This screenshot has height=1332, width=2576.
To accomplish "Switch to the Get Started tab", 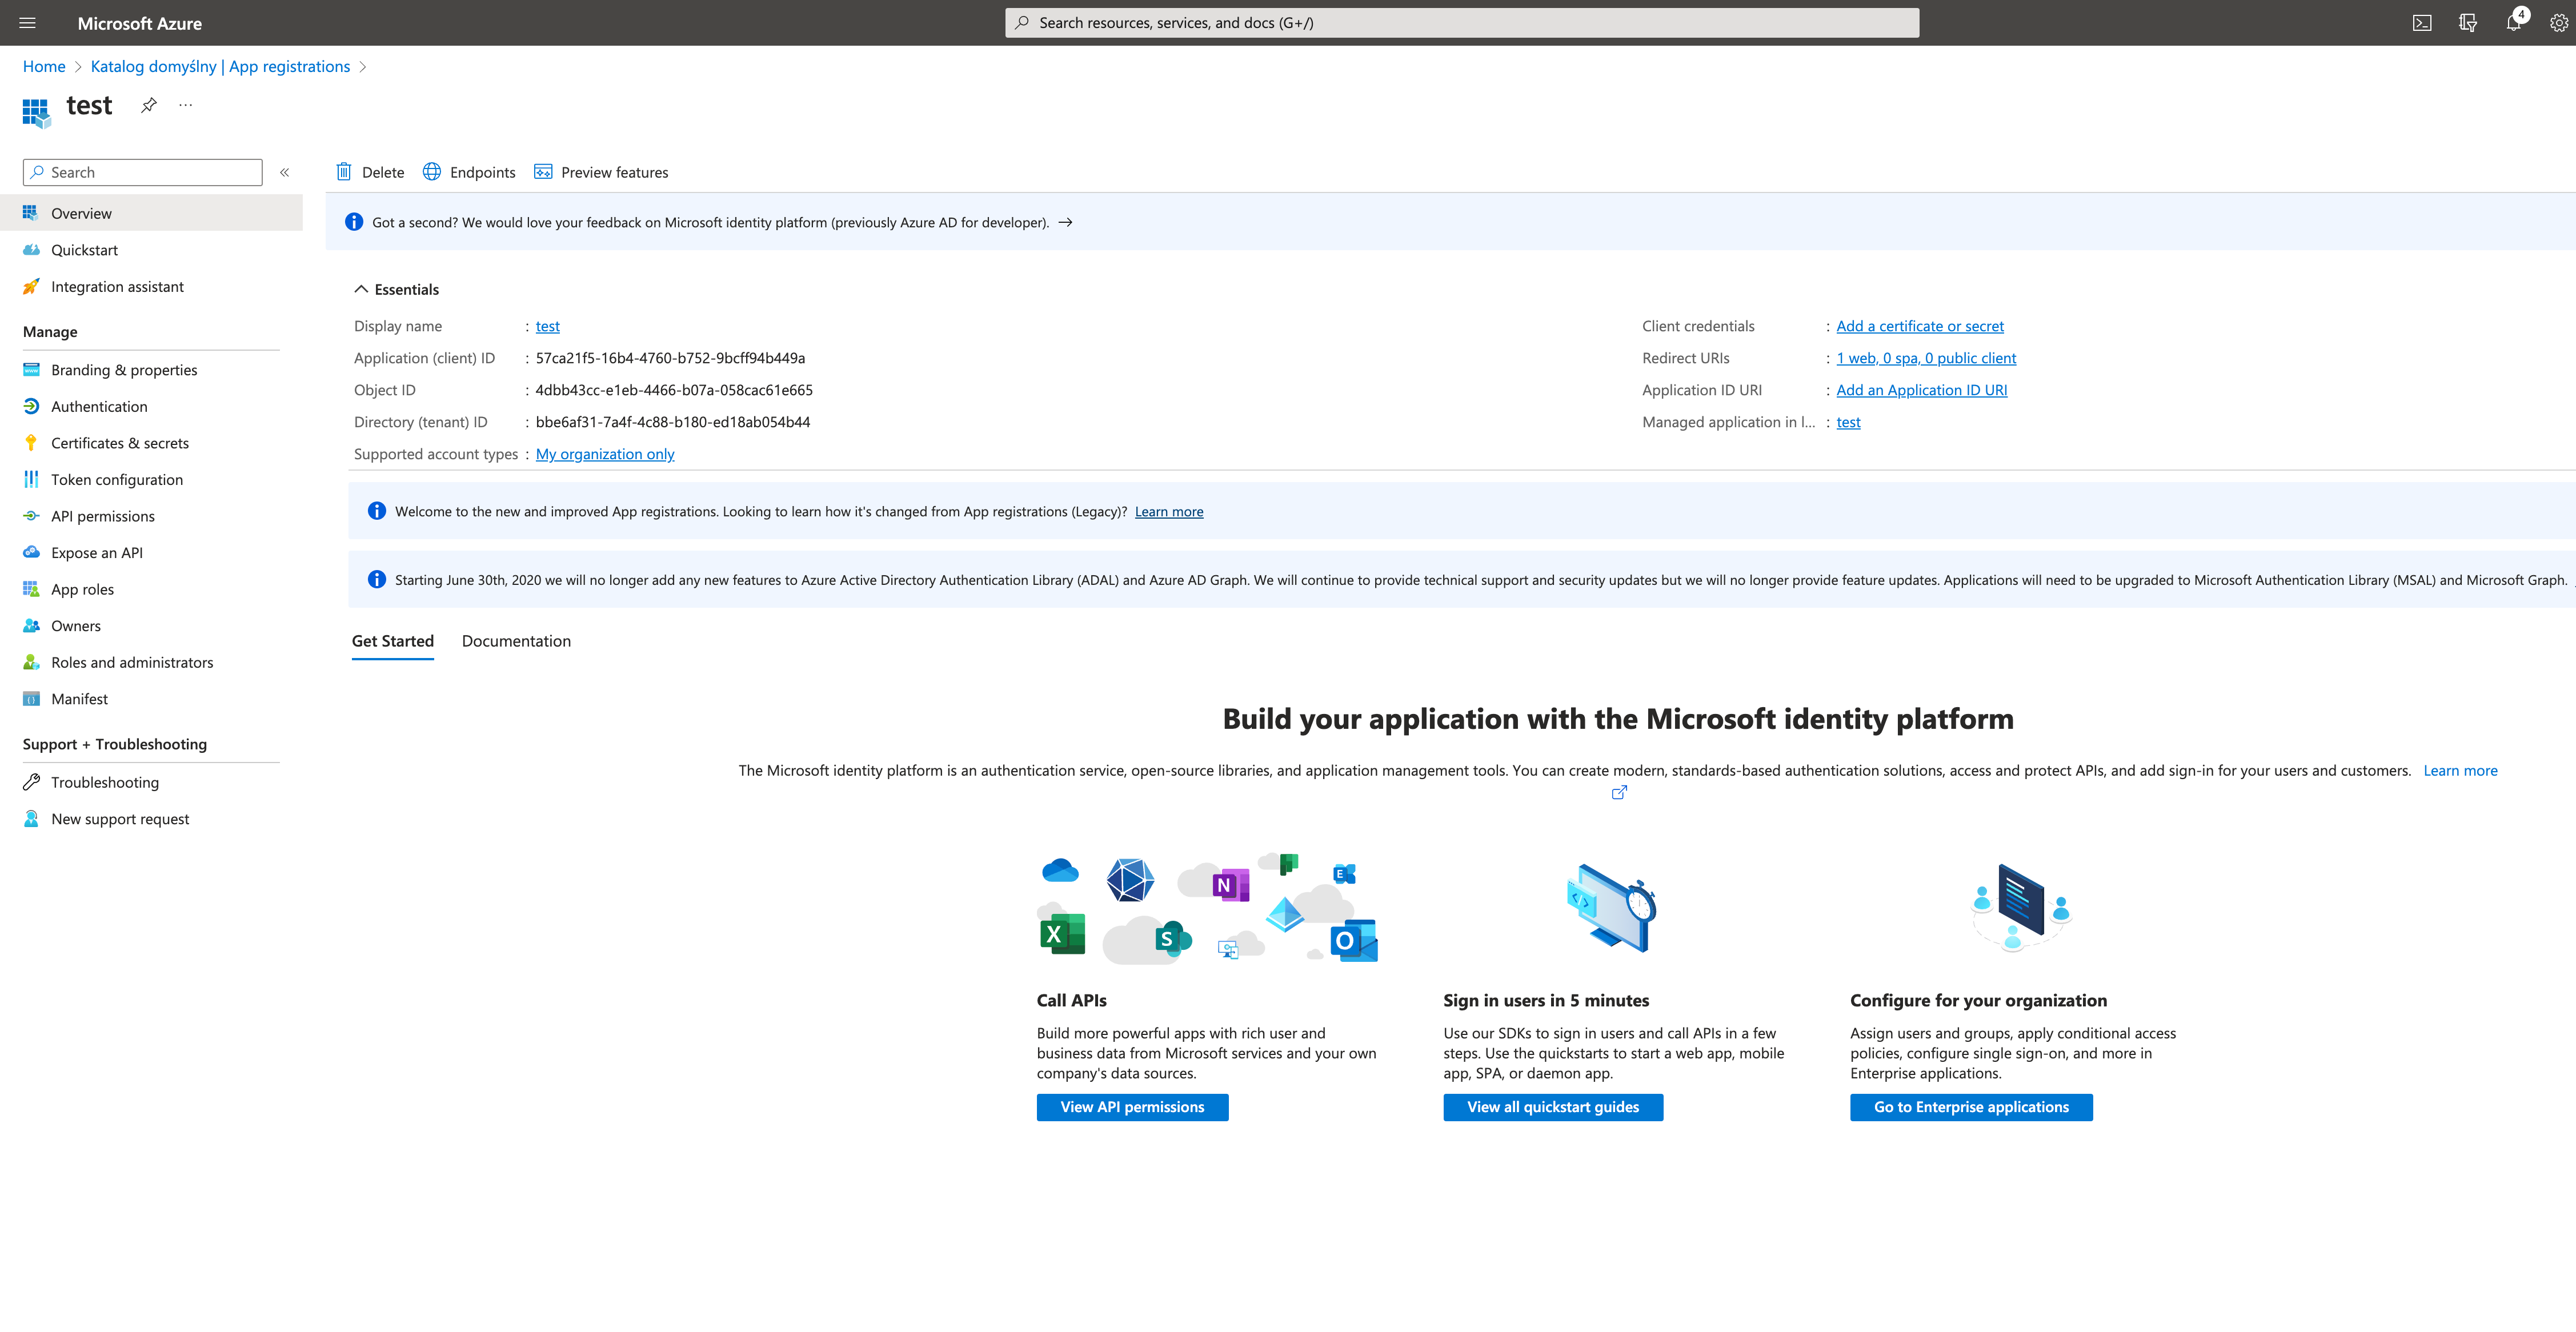I will click(393, 641).
